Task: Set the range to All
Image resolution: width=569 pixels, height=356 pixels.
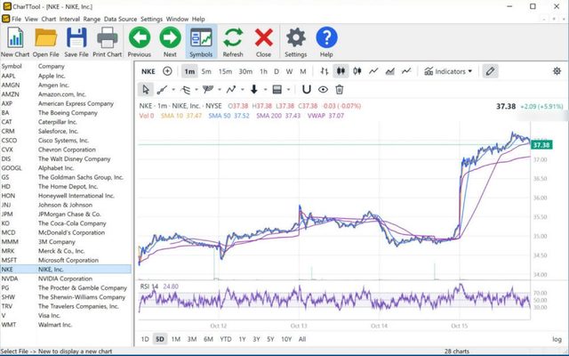Action: pyautogui.click(x=302, y=339)
